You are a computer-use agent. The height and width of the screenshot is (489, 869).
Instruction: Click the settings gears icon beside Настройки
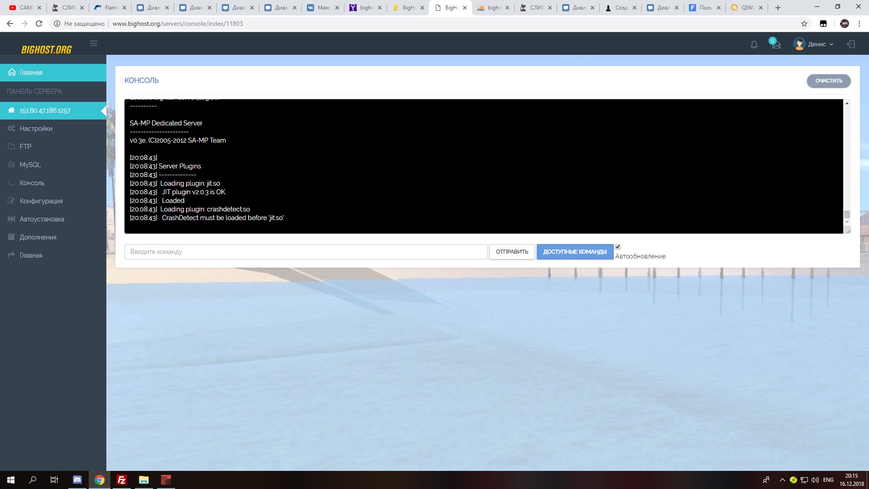tap(11, 129)
